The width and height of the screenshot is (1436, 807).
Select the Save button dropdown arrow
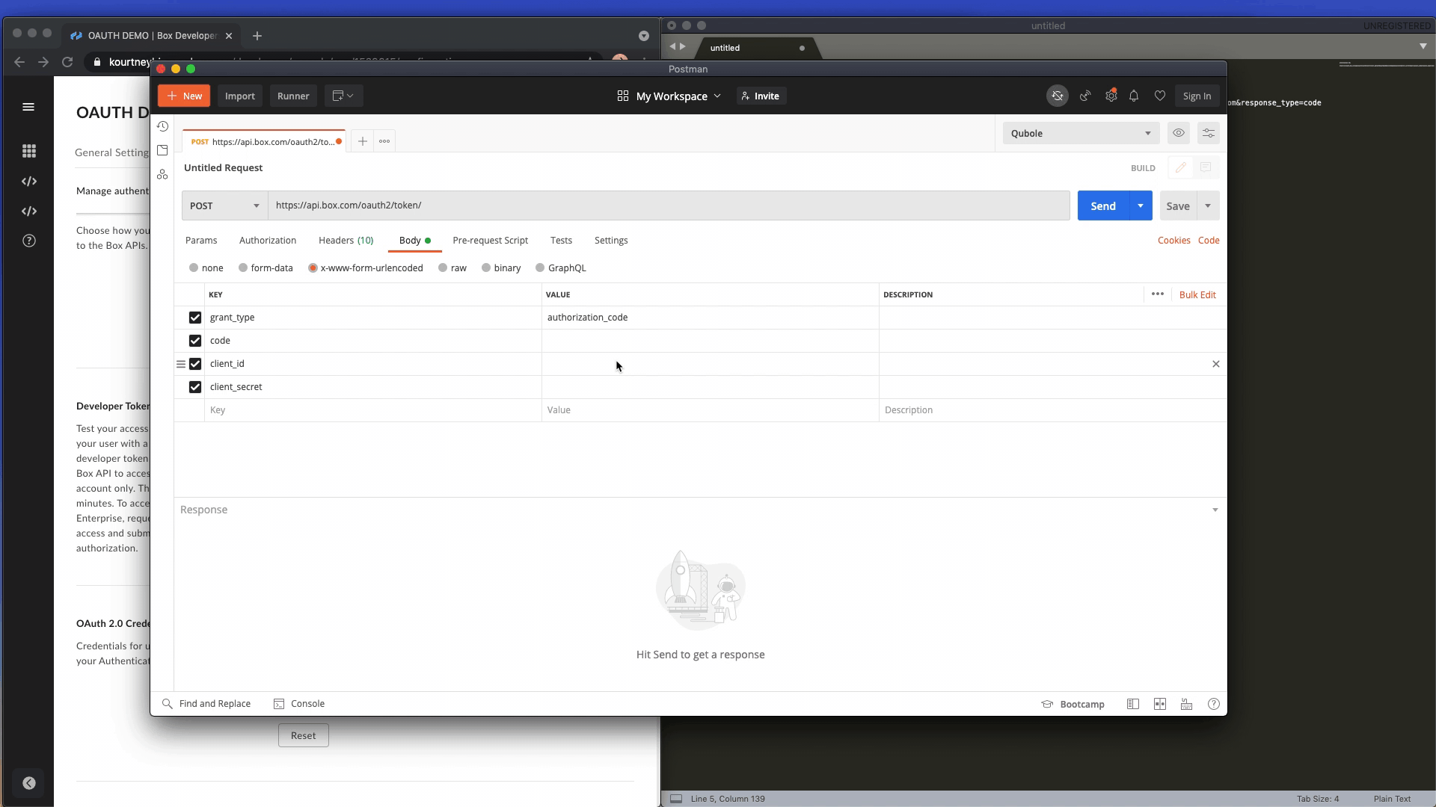tap(1208, 205)
